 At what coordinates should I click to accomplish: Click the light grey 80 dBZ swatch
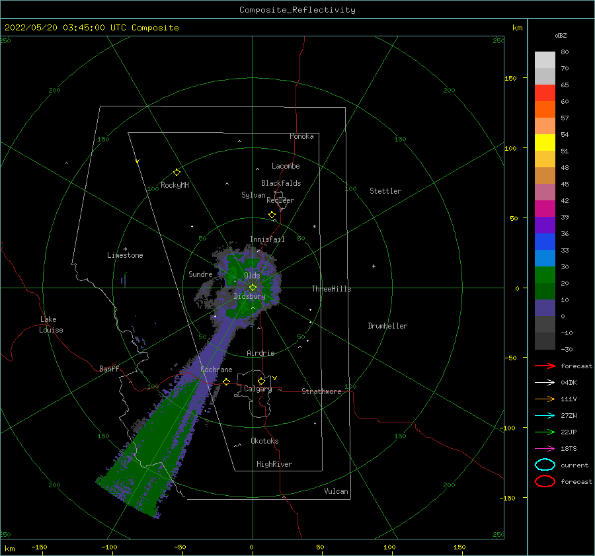(545, 60)
